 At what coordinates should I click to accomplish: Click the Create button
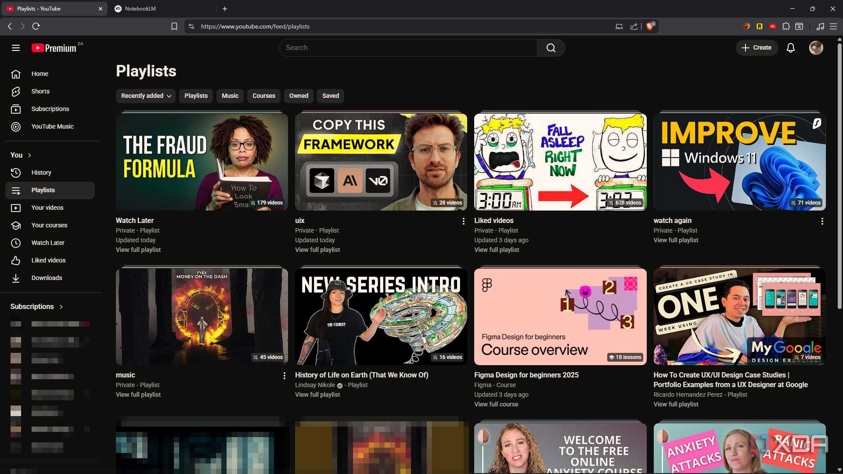[x=757, y=48]
